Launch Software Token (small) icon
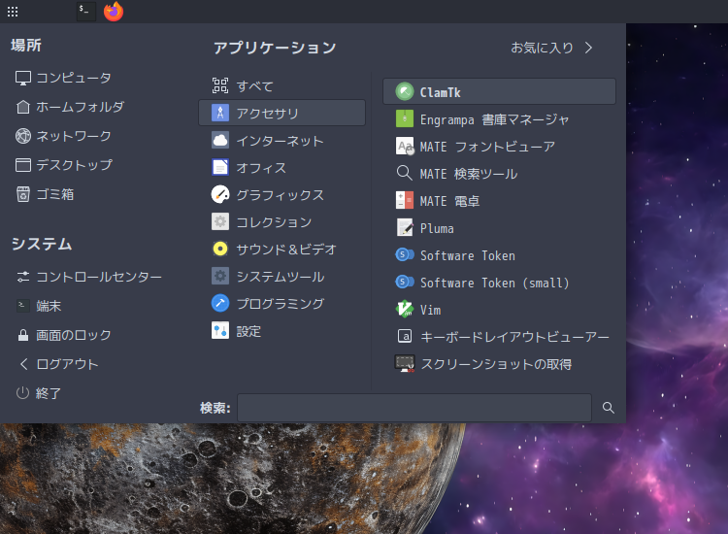 [x=405, y=282]
